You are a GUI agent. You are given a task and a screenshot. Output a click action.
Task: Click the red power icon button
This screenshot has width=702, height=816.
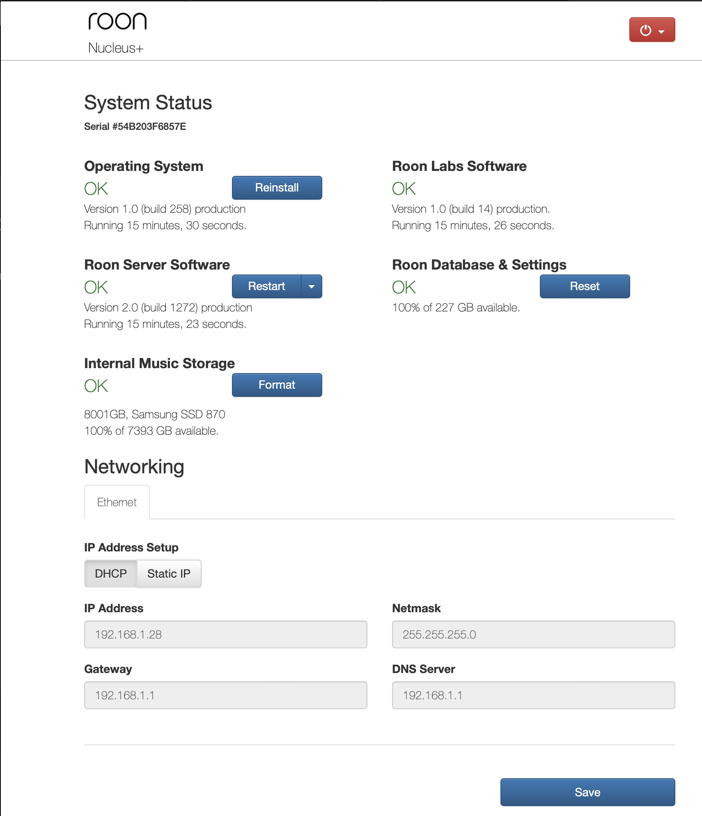[645, 30]
